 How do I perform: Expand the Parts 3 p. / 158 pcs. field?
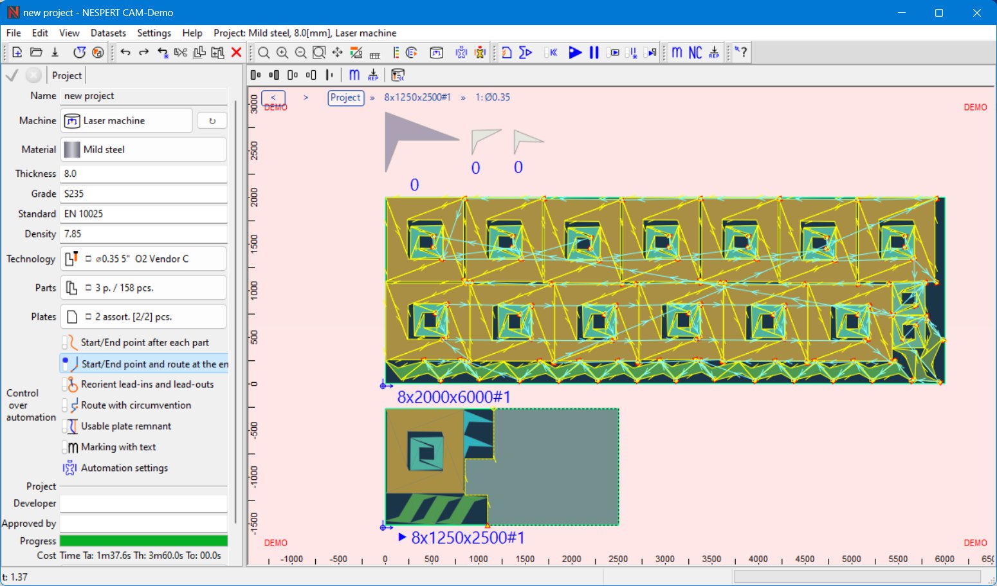tap(143, 288)
